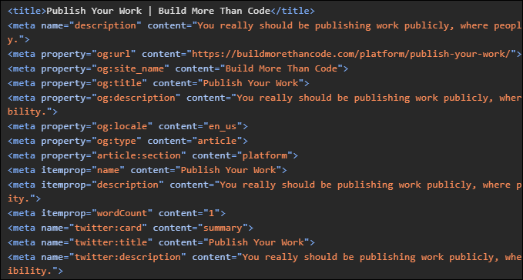Click the wrapped "y." text under the description meta
The width and height of the screenshot is (523, 280).
tap(12, 40)
